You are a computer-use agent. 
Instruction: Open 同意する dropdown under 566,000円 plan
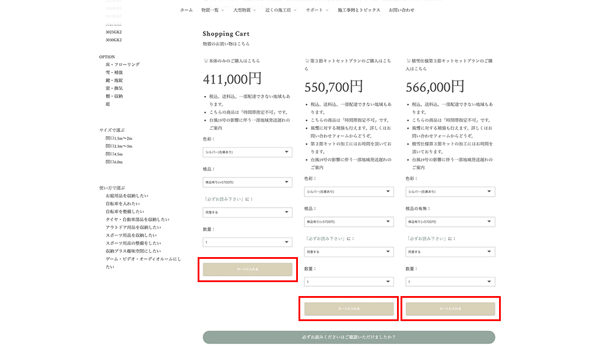(x=450, y=252)
